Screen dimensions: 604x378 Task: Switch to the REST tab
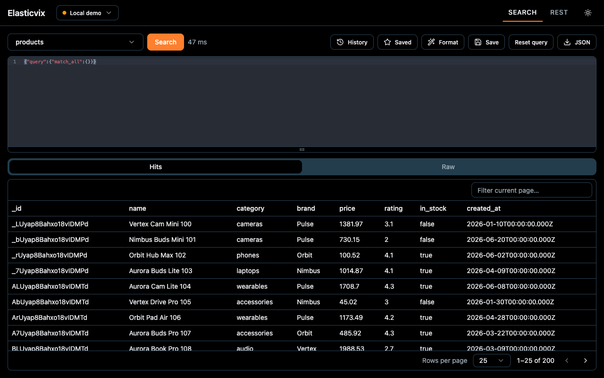pyautogui.click(x=559, y=12)
